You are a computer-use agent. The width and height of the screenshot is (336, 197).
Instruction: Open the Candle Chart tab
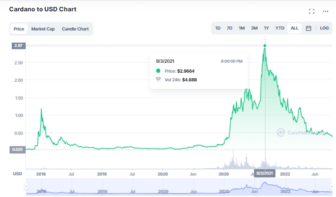pos(75,29)
